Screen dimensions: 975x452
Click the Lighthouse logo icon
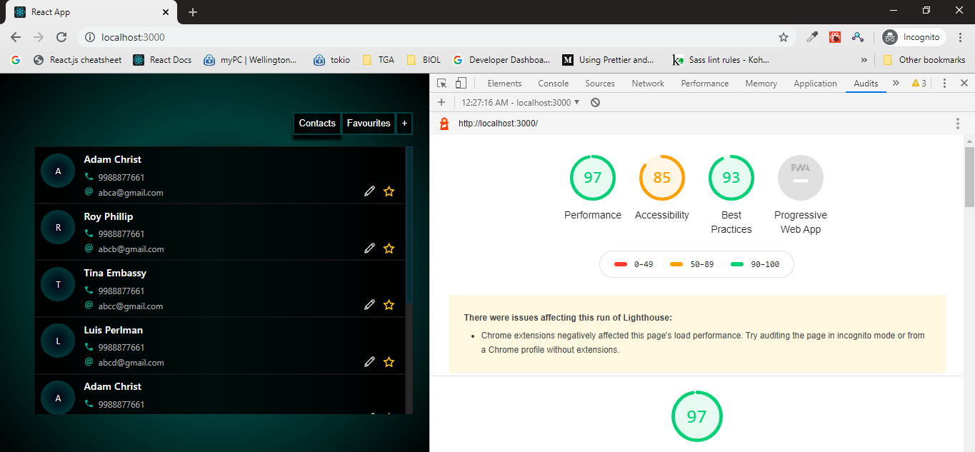[x=444, y=124]
